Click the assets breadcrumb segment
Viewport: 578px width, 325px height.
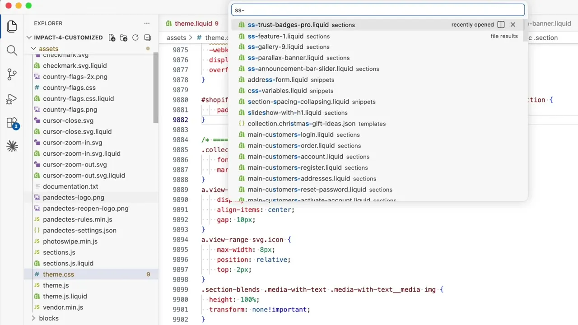(177, 38)
